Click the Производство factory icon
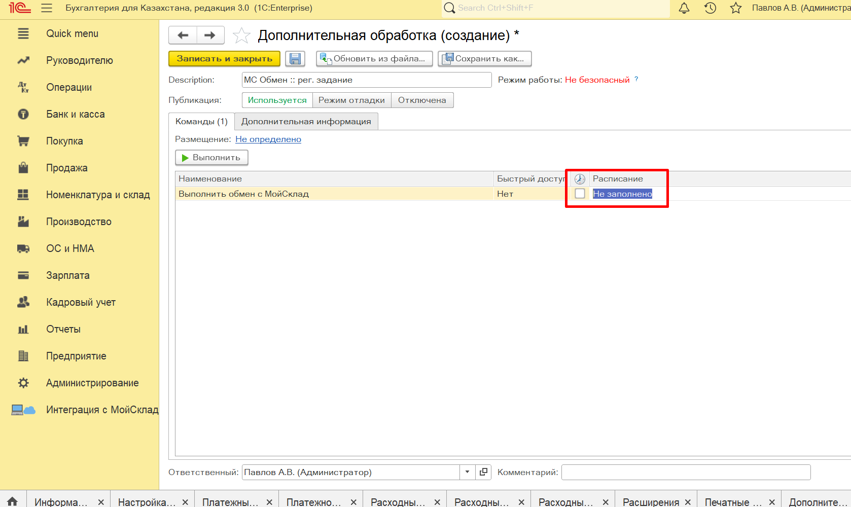 tap(23, 222)
